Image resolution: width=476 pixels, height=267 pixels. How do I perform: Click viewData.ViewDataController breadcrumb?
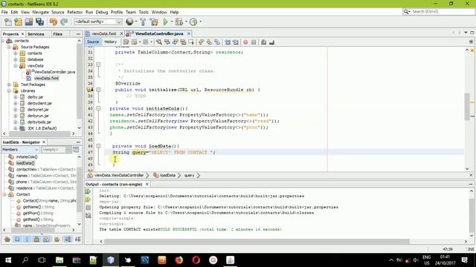[x=119, y=175]
